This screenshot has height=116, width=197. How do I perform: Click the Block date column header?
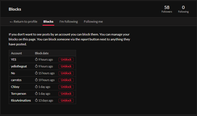coord(42,53)
